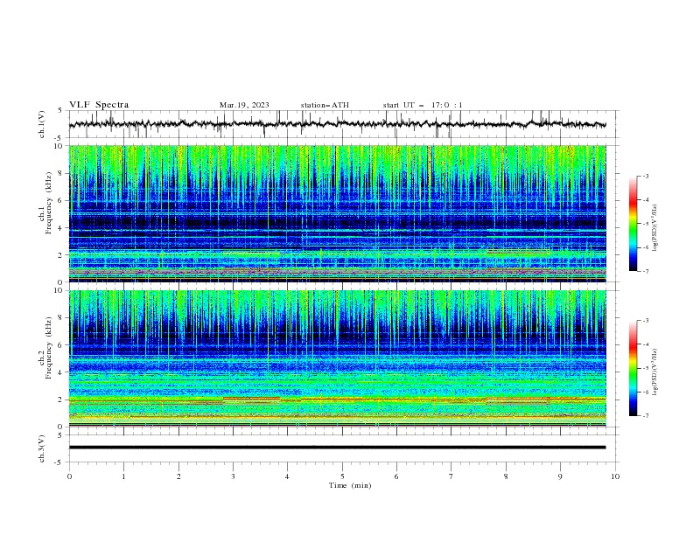This screenshot has width=693, height=535.
Task: Click the ch.1 spectrogram color scale bar
Action: [x=633, y=224]
